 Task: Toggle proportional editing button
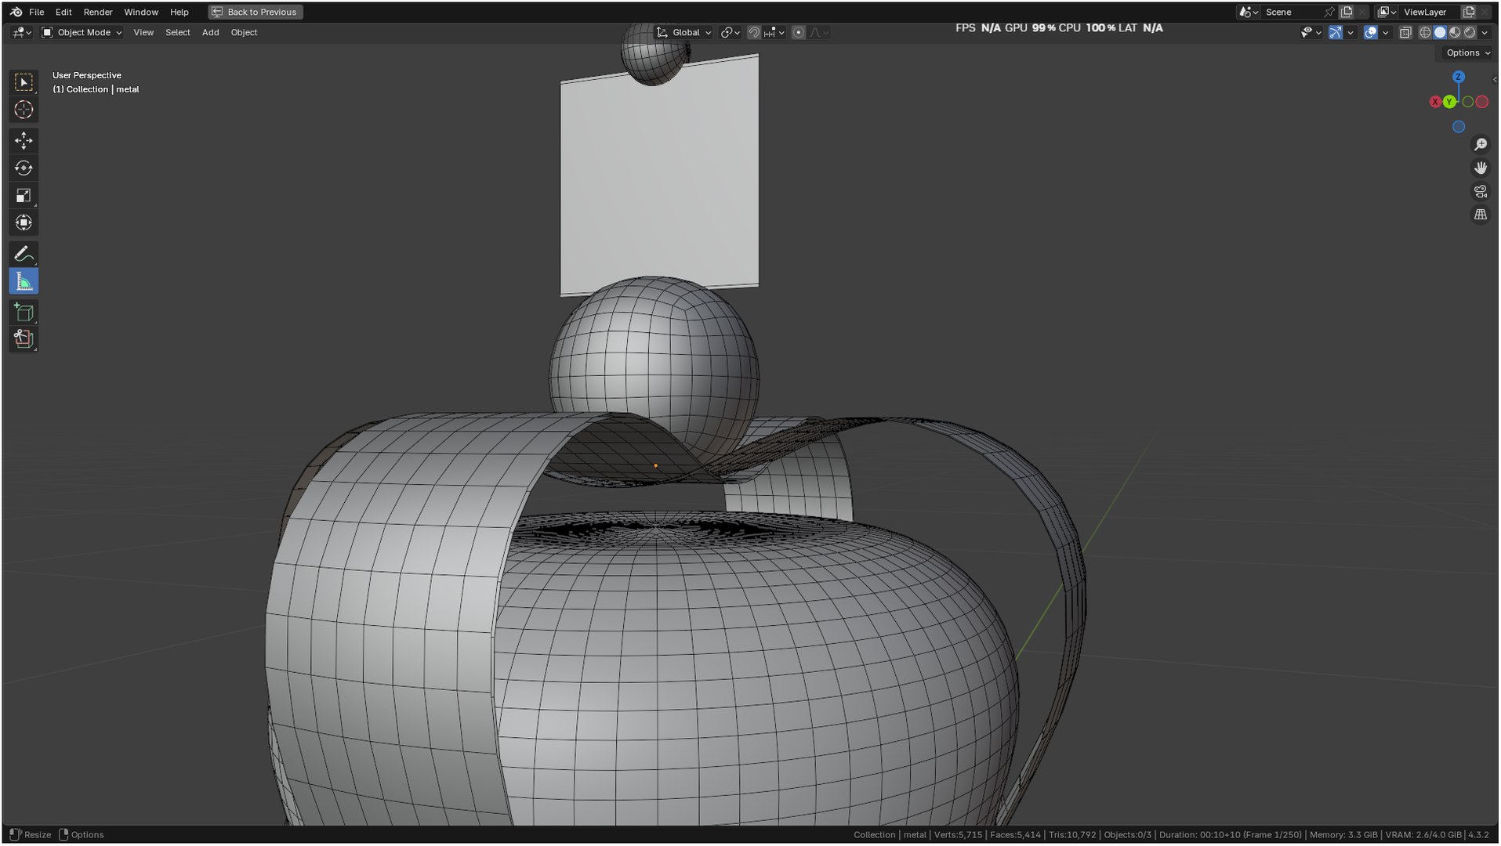point(798,32)
